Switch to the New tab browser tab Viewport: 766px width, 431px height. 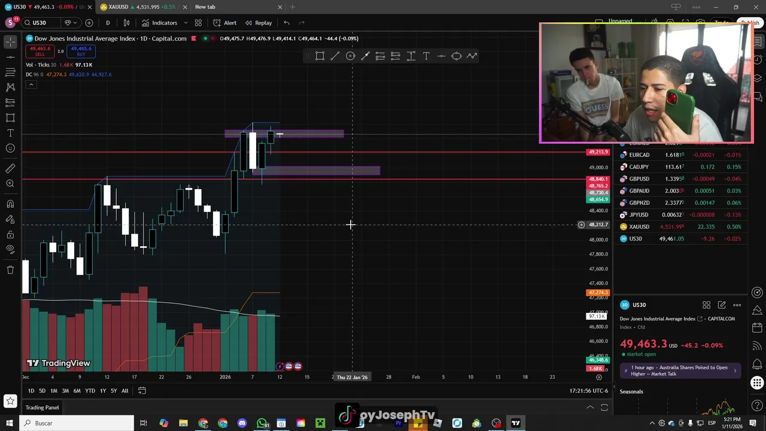point(238,7)
